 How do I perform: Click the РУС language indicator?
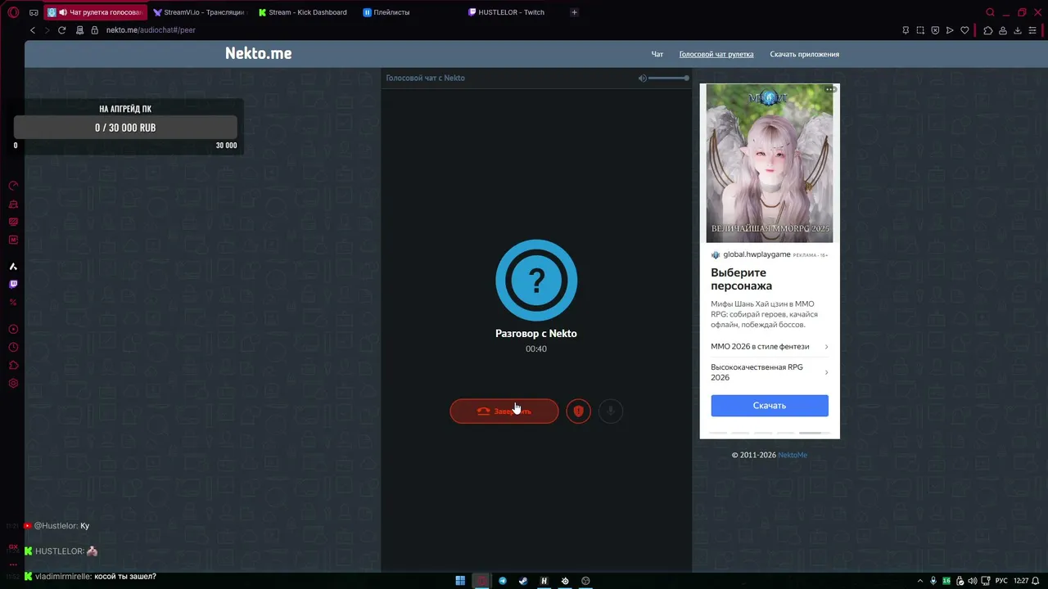click(1001, 581)
